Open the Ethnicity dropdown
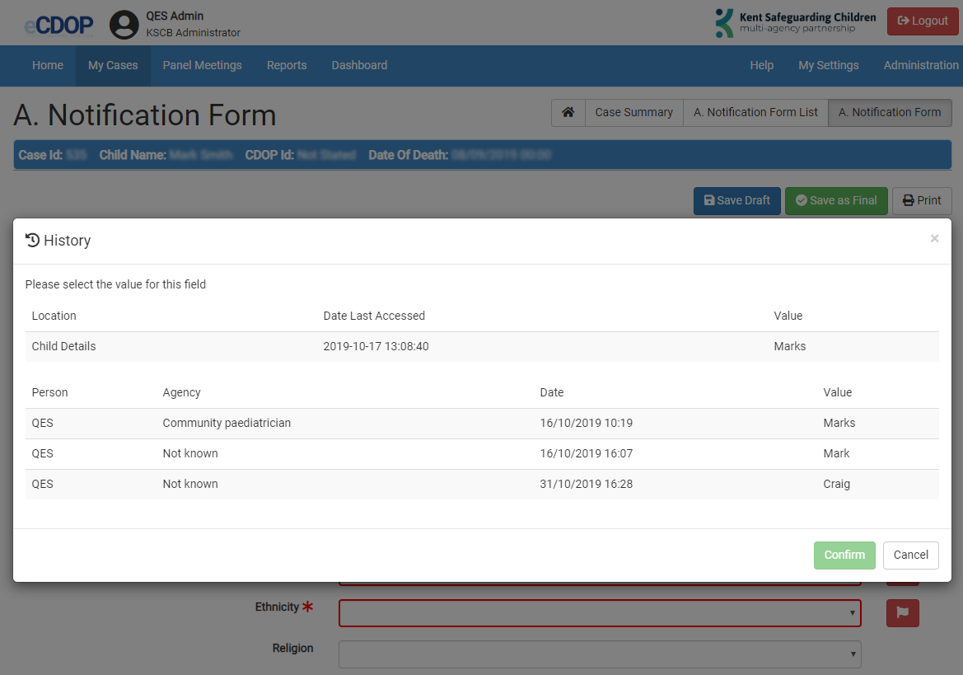963x675 pixels. pos(600,612)
